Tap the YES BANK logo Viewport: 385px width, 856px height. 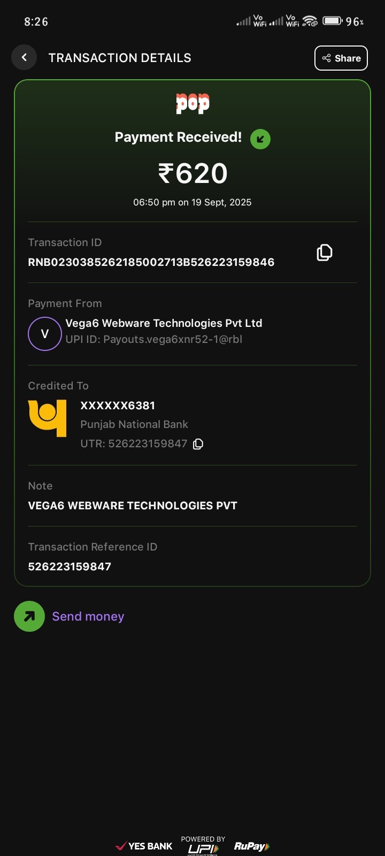(x=144, y=846)
